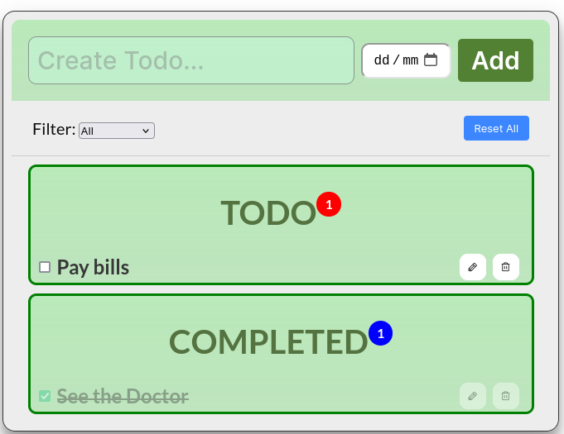
Task: Click trash icon for See the Doctor
Action: click(506, 396)
